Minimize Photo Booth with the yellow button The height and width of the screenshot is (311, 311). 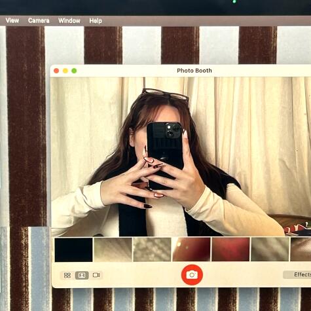click(x=65, y=71)
